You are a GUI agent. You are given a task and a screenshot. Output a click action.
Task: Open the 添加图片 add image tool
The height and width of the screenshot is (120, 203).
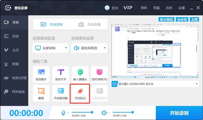pyautogui.click(x=41, y=75)
